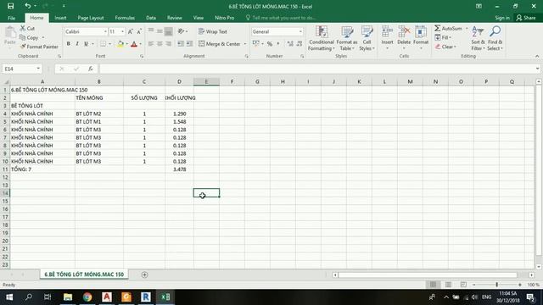The height and width of the screenshot is (305, 543).
Task: Switch to the Formulas tab
Action: (125, 18)
